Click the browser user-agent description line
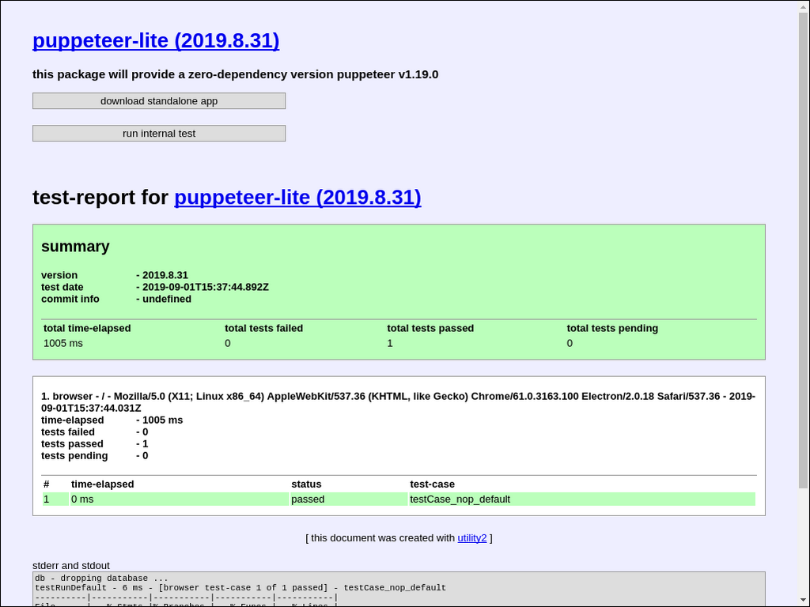810x607 pixels. point(399,402)
